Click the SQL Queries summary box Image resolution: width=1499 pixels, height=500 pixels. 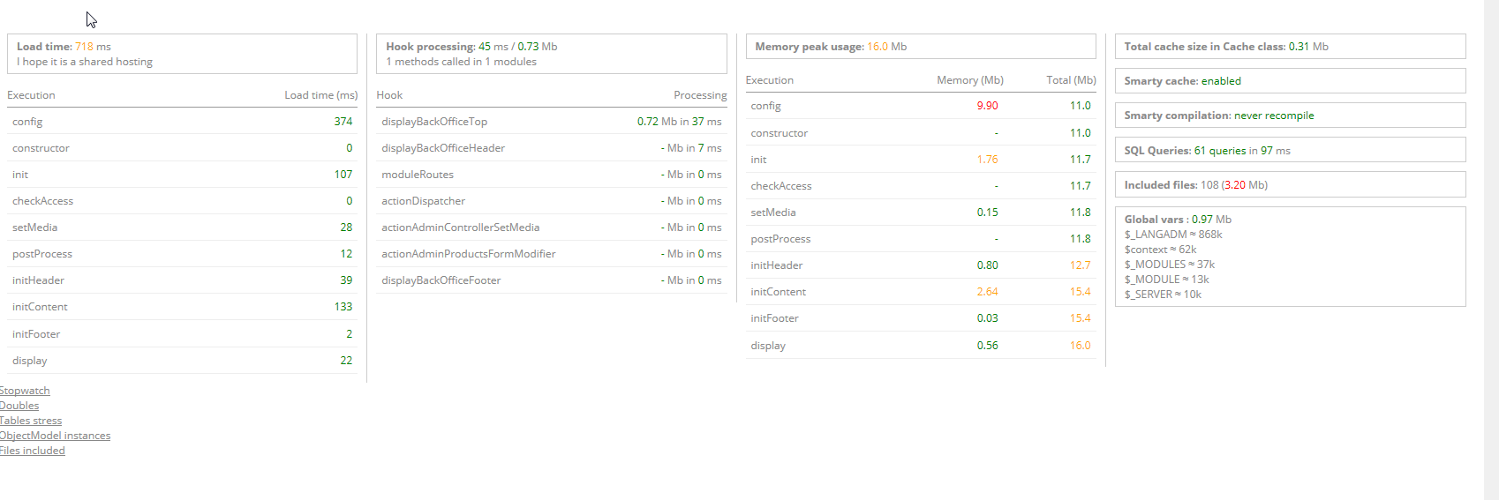coord(1290,151)
